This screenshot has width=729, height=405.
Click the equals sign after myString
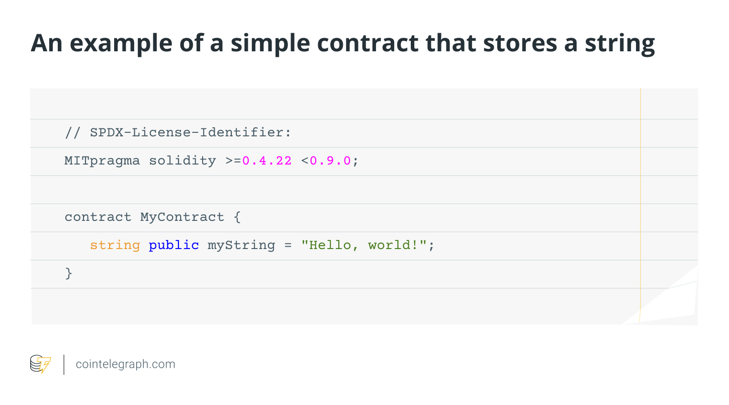tap(288, 246)
